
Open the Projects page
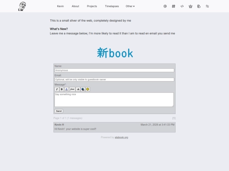tap(92, 6)
